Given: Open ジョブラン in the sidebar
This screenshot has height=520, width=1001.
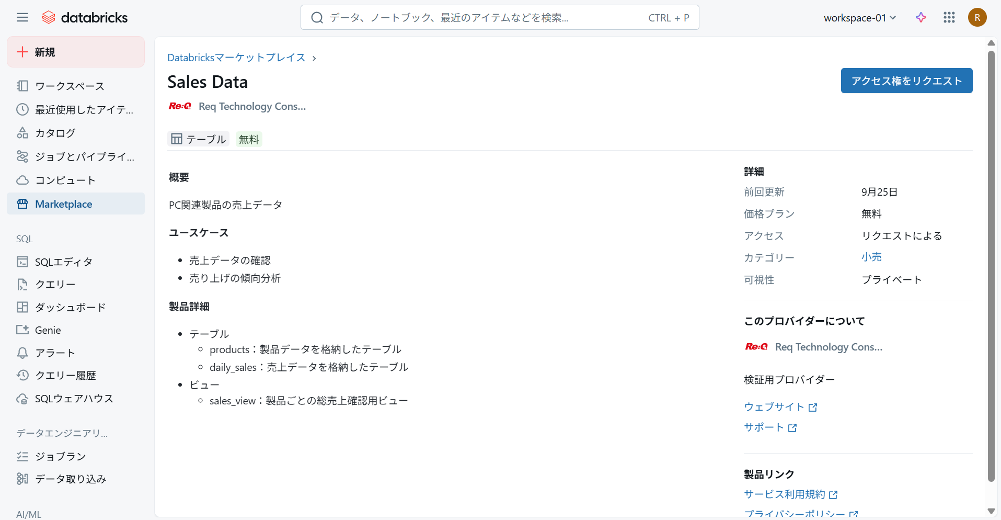Looking at the screenshot, I should [76, 456].
